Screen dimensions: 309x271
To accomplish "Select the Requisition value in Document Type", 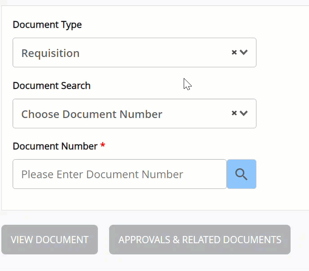I will (50, 53).
